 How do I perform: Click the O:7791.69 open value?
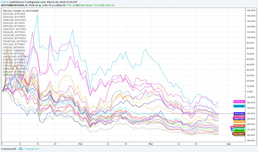[x=69, y=5]
